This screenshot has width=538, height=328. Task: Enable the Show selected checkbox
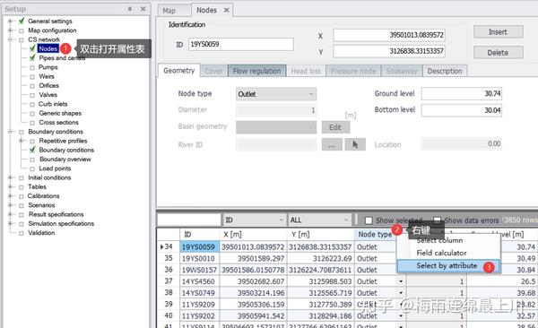(x=369, y=220)
